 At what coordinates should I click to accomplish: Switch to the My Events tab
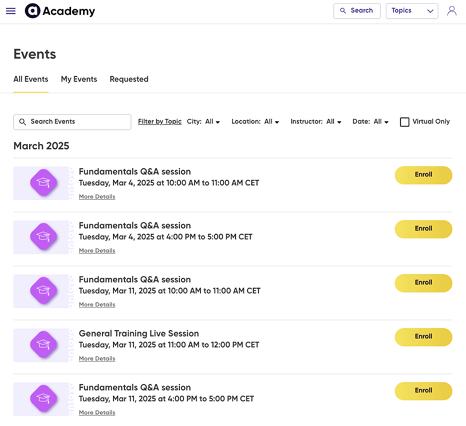click(78, 79)
